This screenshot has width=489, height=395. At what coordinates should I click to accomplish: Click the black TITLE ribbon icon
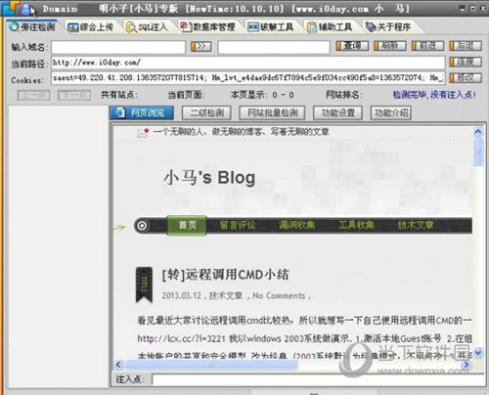click(x=144, y=285)
